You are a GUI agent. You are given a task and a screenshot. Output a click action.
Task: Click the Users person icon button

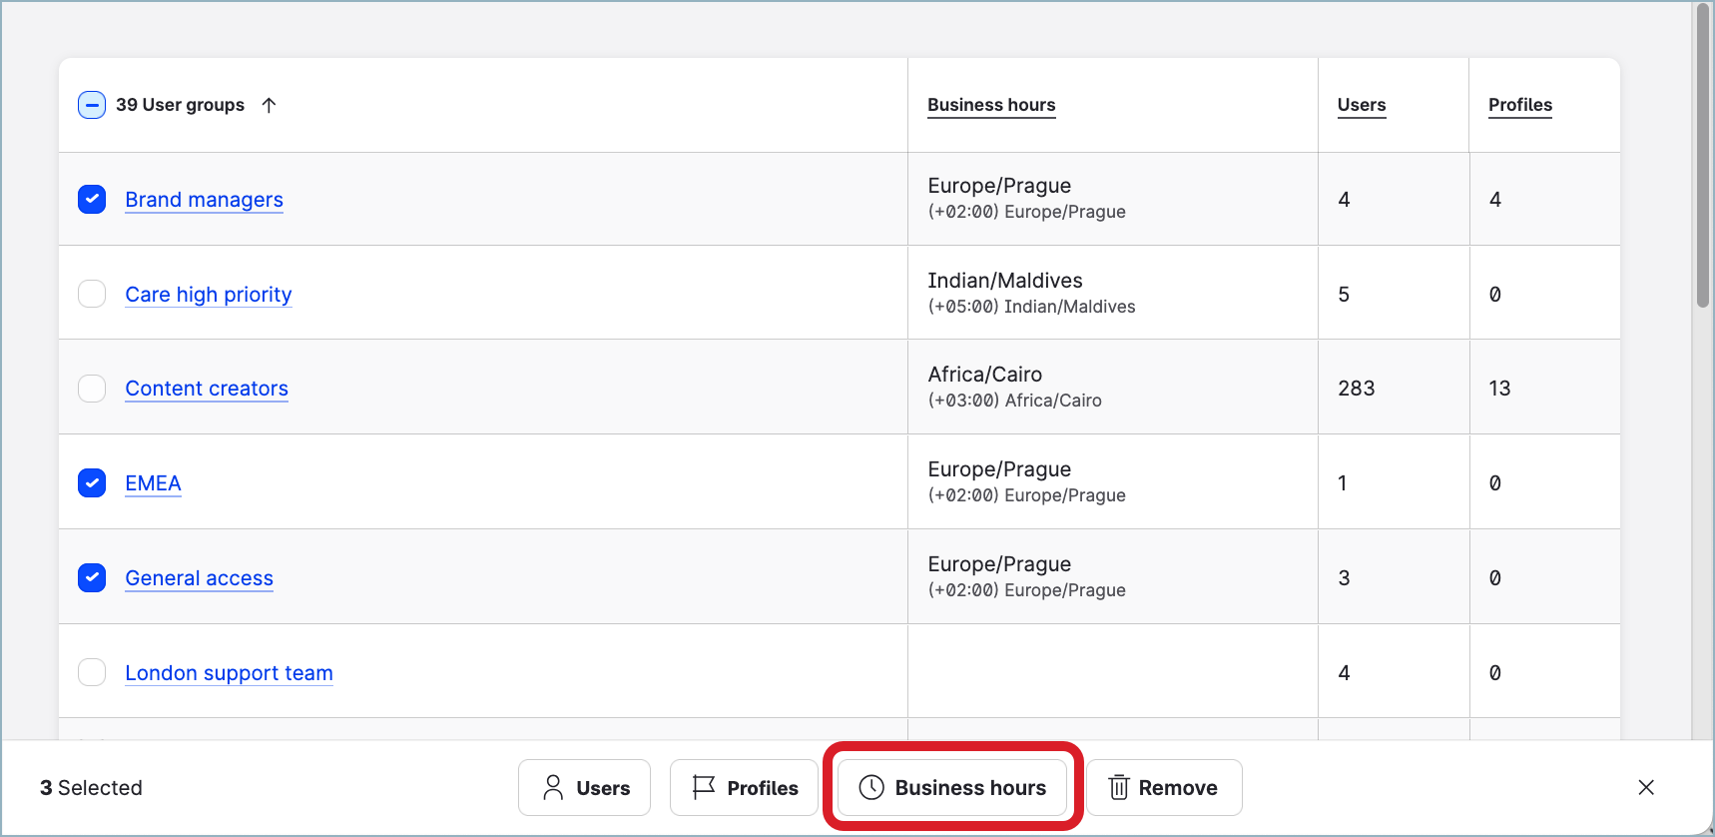click(584, 788)
